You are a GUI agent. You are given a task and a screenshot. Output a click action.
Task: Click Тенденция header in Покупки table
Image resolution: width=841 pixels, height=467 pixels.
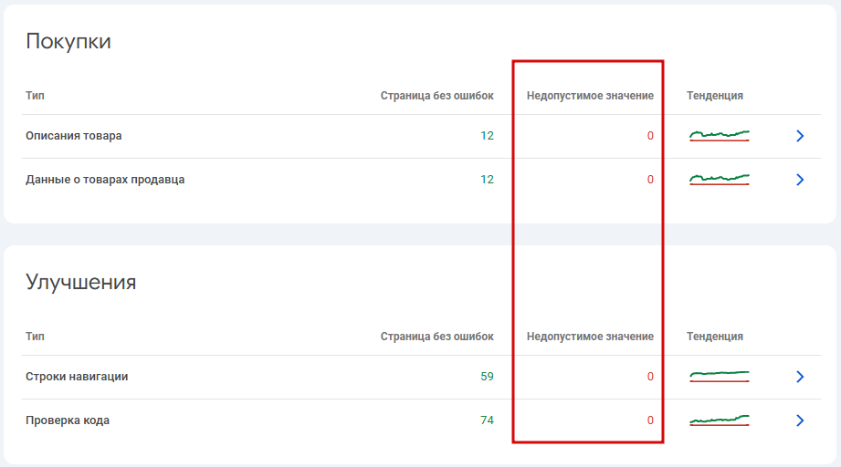(x=714, y=96)
